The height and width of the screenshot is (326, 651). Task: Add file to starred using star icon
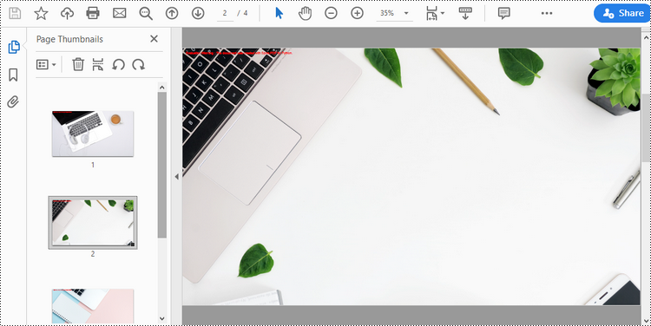click(41, 13)
